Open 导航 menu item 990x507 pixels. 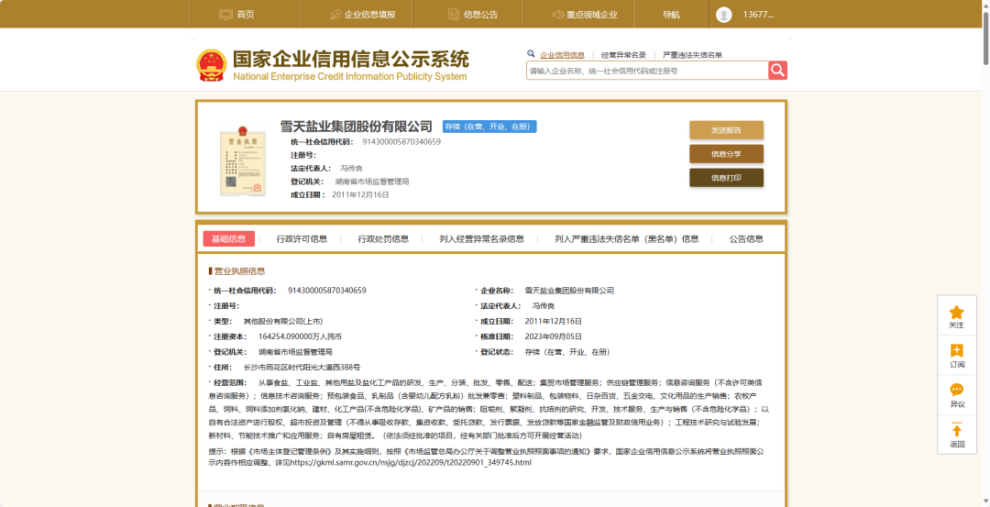point(671,15)
